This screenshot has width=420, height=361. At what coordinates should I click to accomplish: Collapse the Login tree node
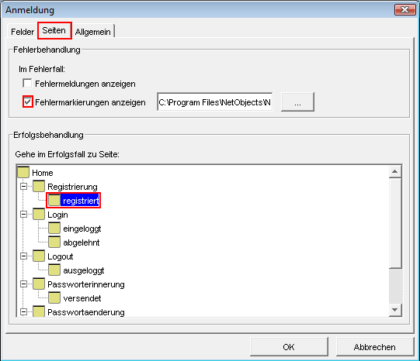(x=23, y=214)
